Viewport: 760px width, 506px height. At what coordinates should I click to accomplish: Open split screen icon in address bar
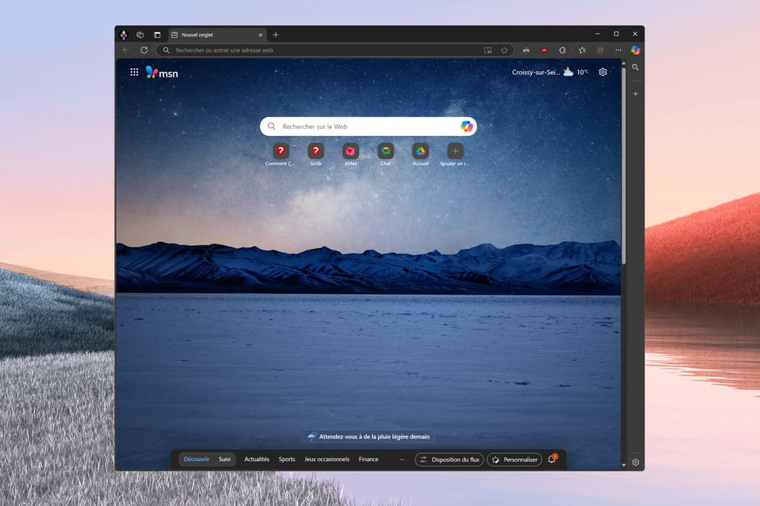click(488, 50)
